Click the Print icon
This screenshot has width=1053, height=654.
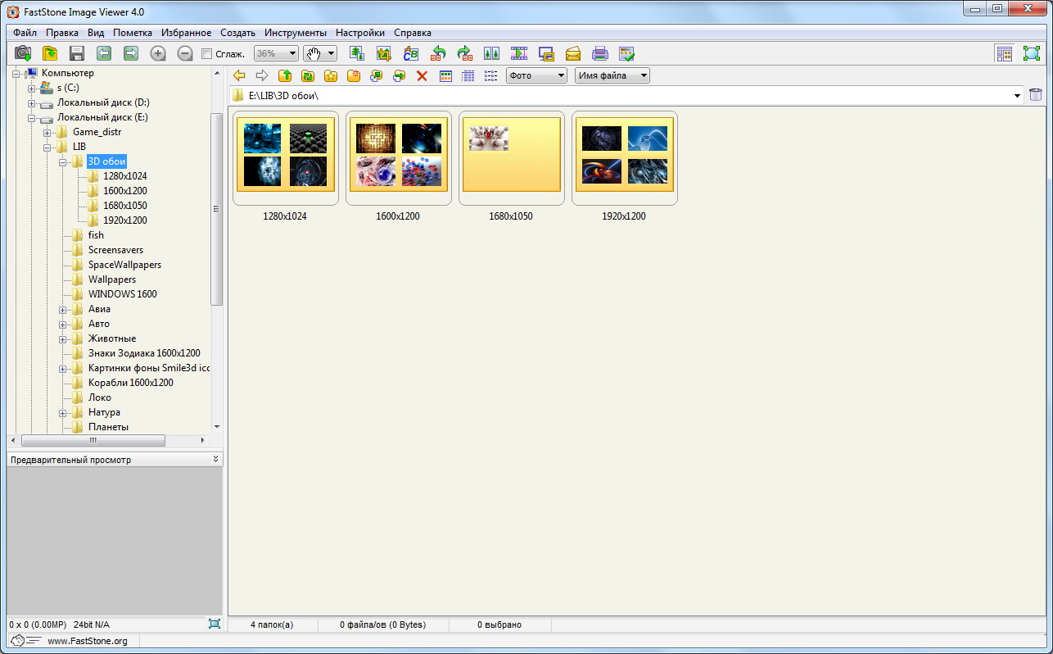(x=600, y=53)
